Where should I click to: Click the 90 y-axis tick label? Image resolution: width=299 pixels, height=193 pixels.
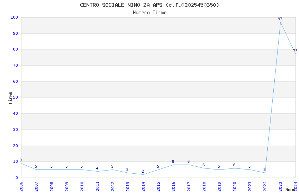click(15, 33)
